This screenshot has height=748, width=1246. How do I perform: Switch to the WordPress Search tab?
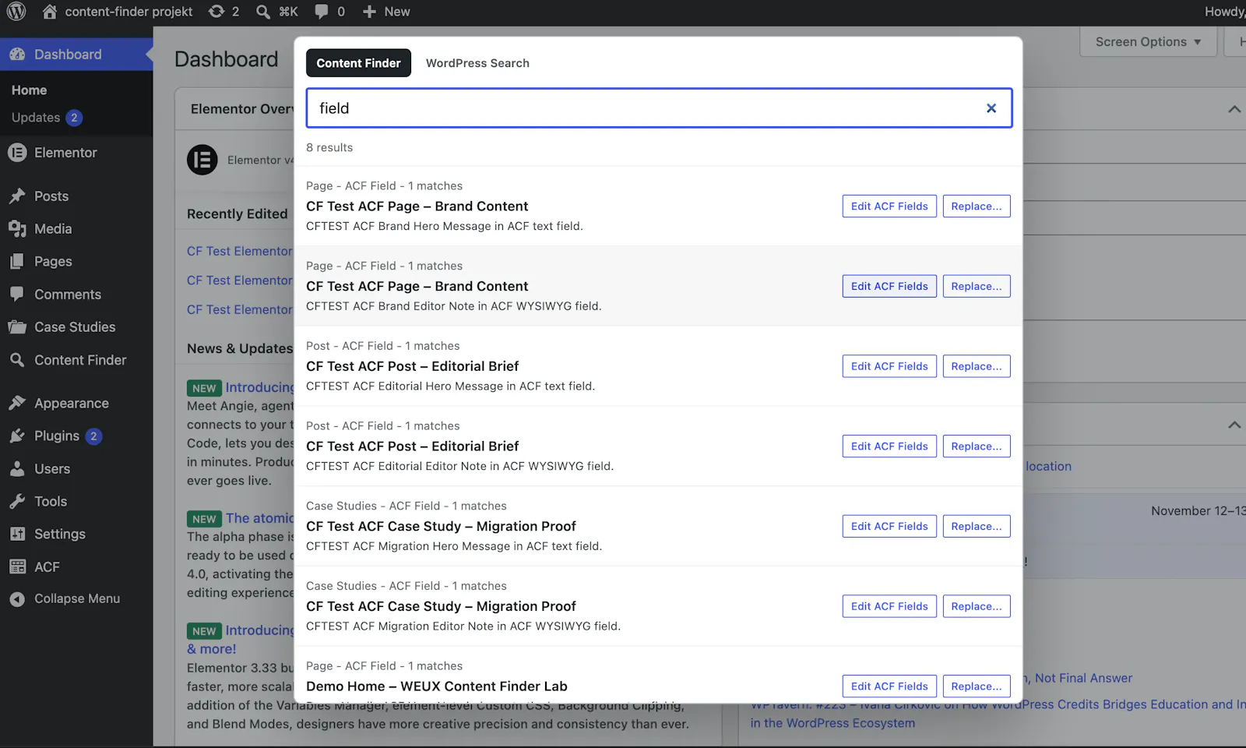(x=477, y=63)
